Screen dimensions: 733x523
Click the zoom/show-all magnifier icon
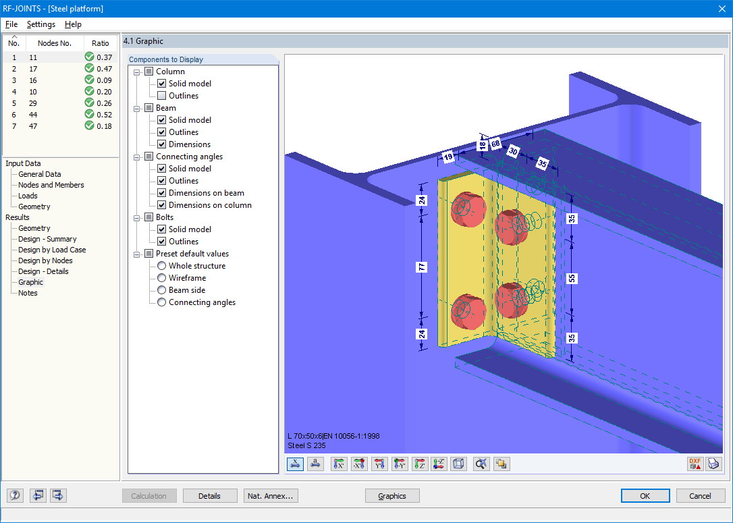pyautogui.click(x=481, y=464)
